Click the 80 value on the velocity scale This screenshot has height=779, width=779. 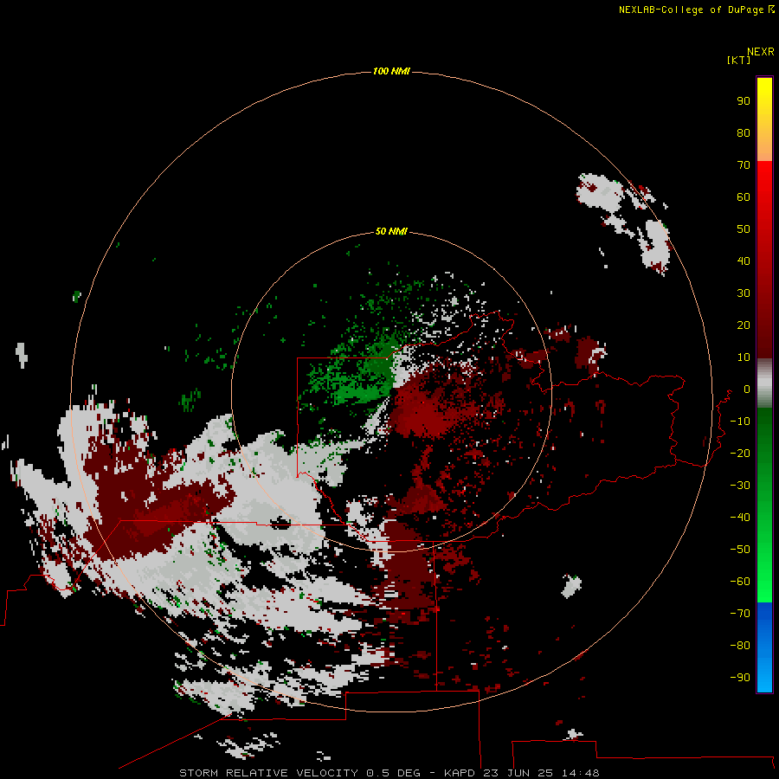point(744,133)
